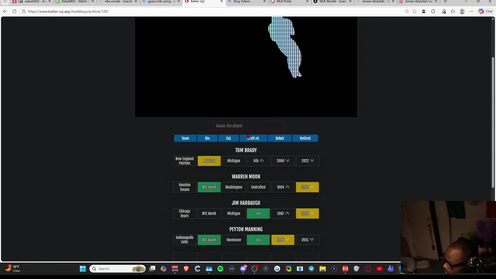The height and width of the screenshot is (279, 496).
Task: Bookmark the page with the star icon
Action: (414, 11)
